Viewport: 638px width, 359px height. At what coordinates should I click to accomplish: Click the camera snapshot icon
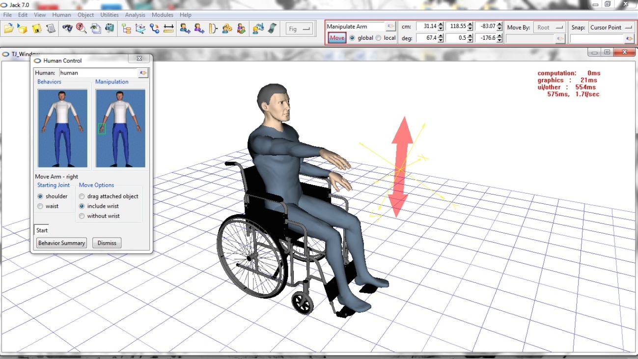[110, 28]
